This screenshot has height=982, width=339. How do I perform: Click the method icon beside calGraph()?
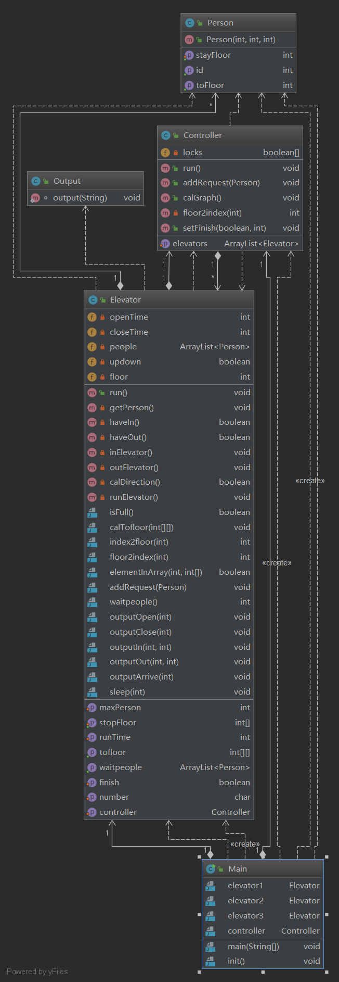[165, 198]
